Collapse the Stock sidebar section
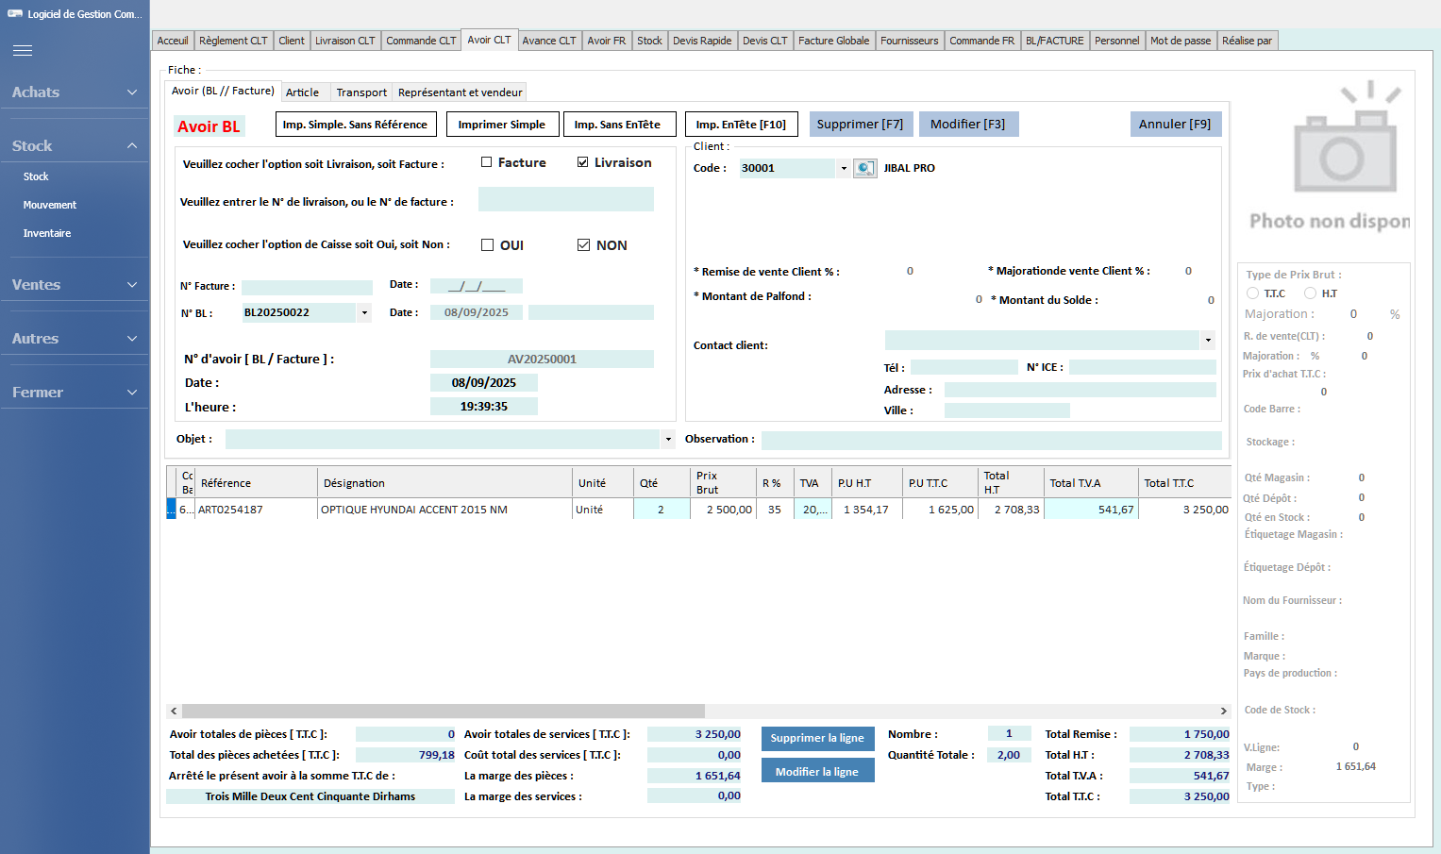The height and width of the screenshot is (854, 1441). 75,146
